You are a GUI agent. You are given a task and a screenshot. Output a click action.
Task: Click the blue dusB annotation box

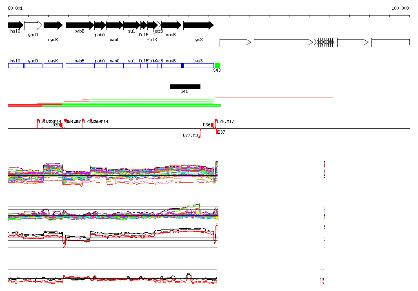click(171, 66)
